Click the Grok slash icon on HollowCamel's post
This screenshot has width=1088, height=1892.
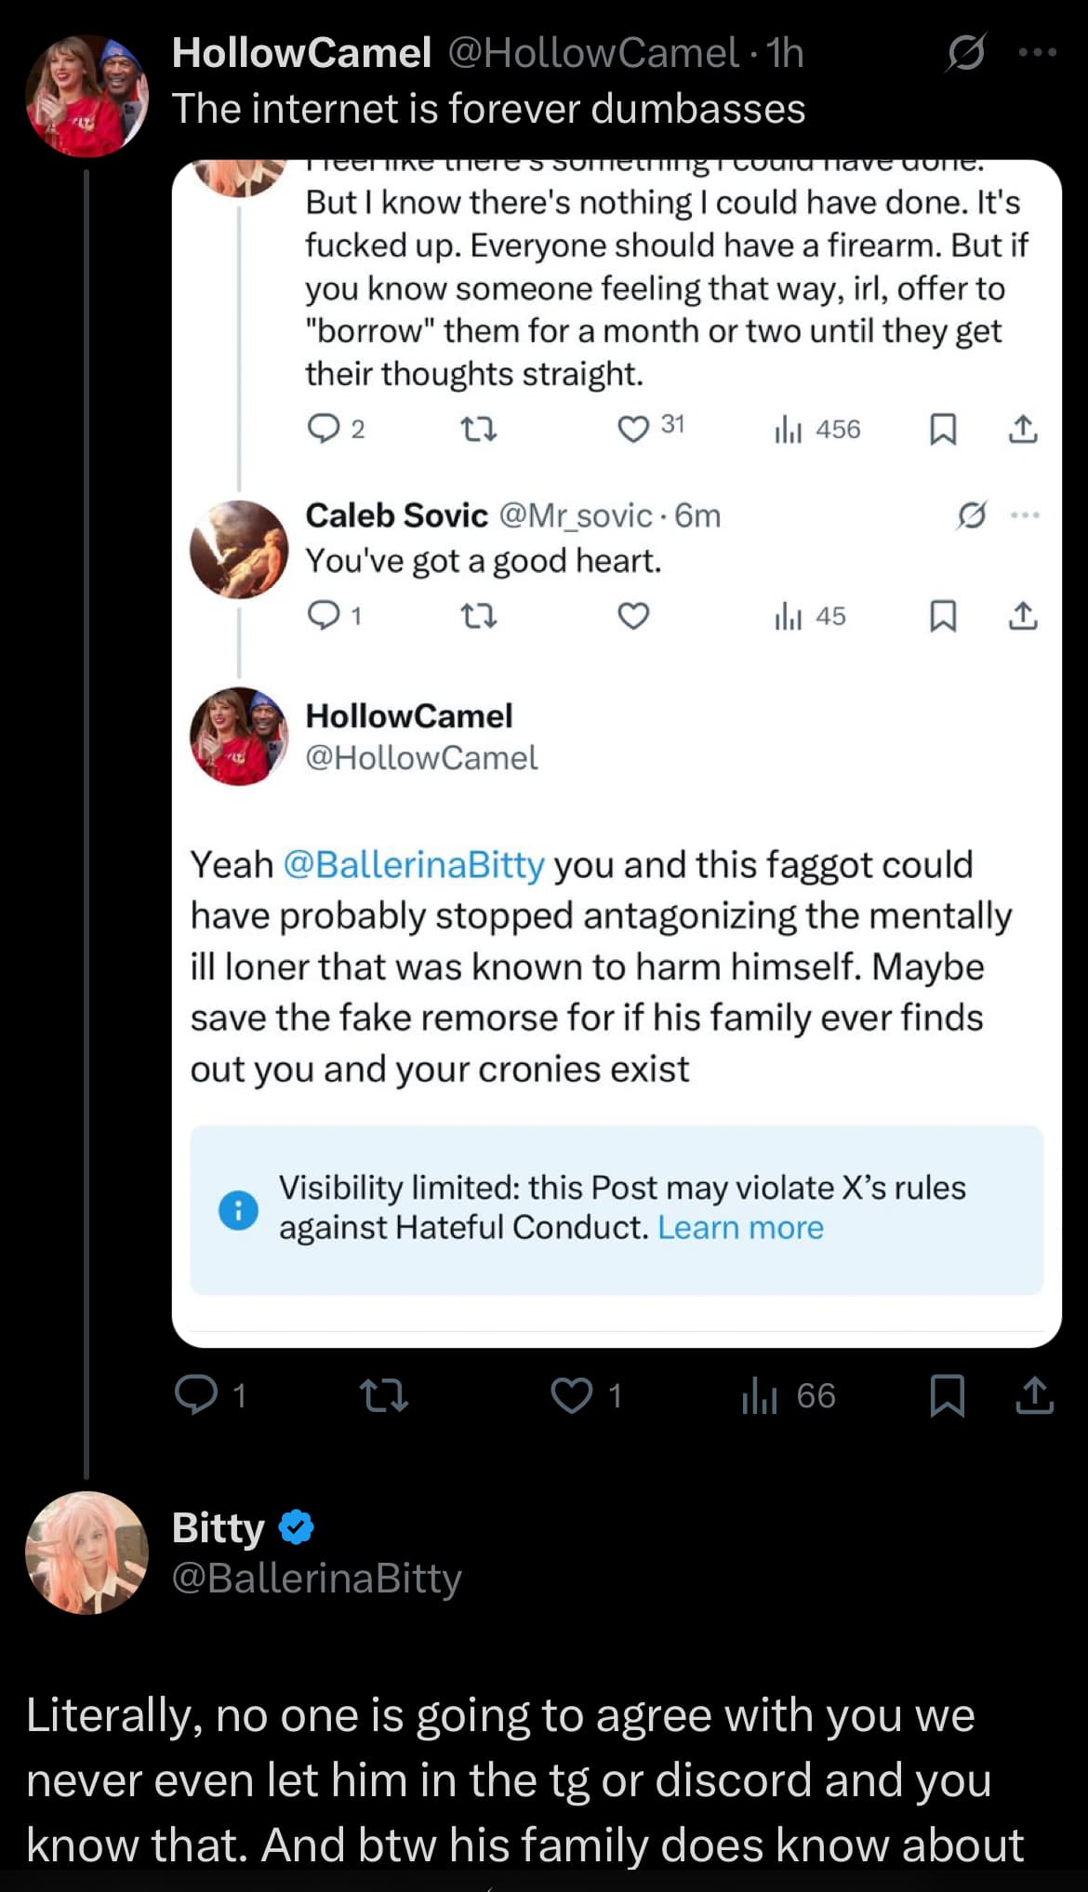point(964,53)
